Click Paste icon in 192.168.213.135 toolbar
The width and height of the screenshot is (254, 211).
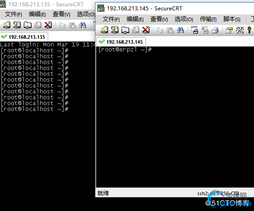click(73, 25)
